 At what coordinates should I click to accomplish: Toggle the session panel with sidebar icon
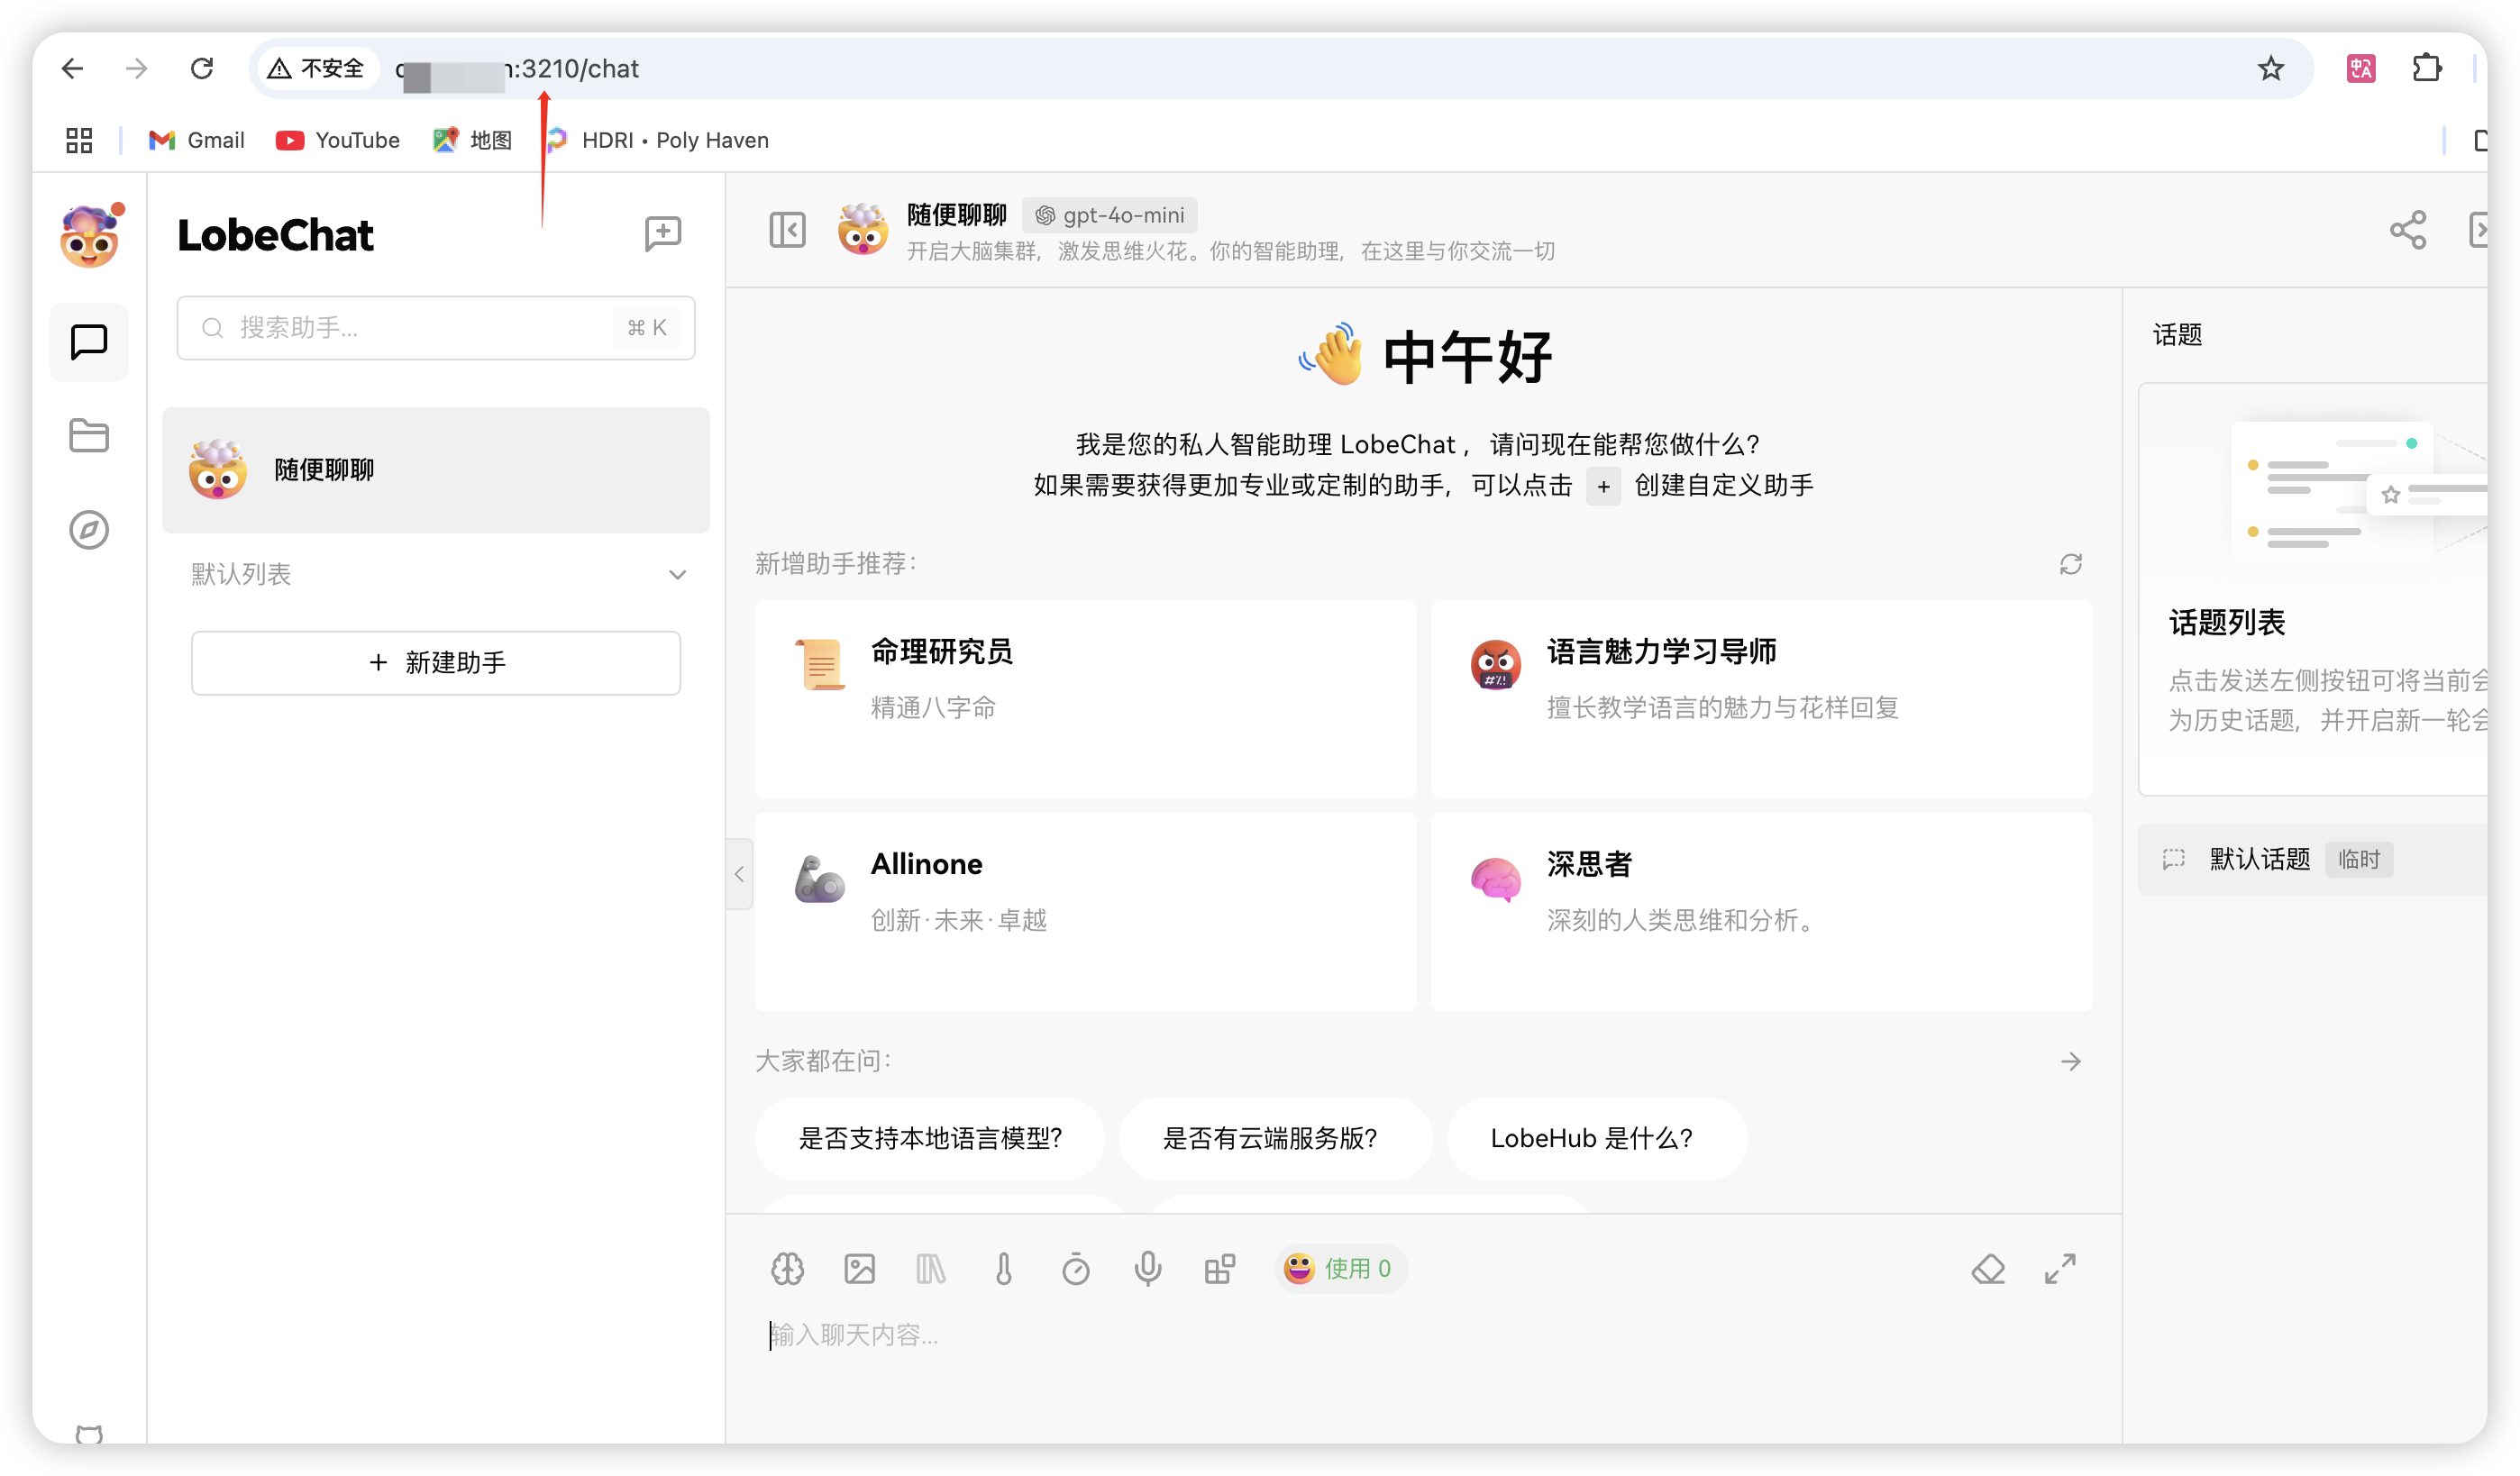[788, 230]
